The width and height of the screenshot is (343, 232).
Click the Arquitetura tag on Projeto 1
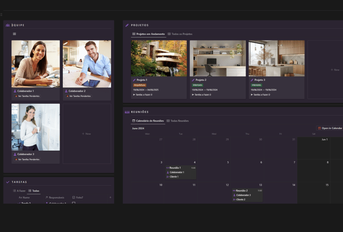[140, 85]
